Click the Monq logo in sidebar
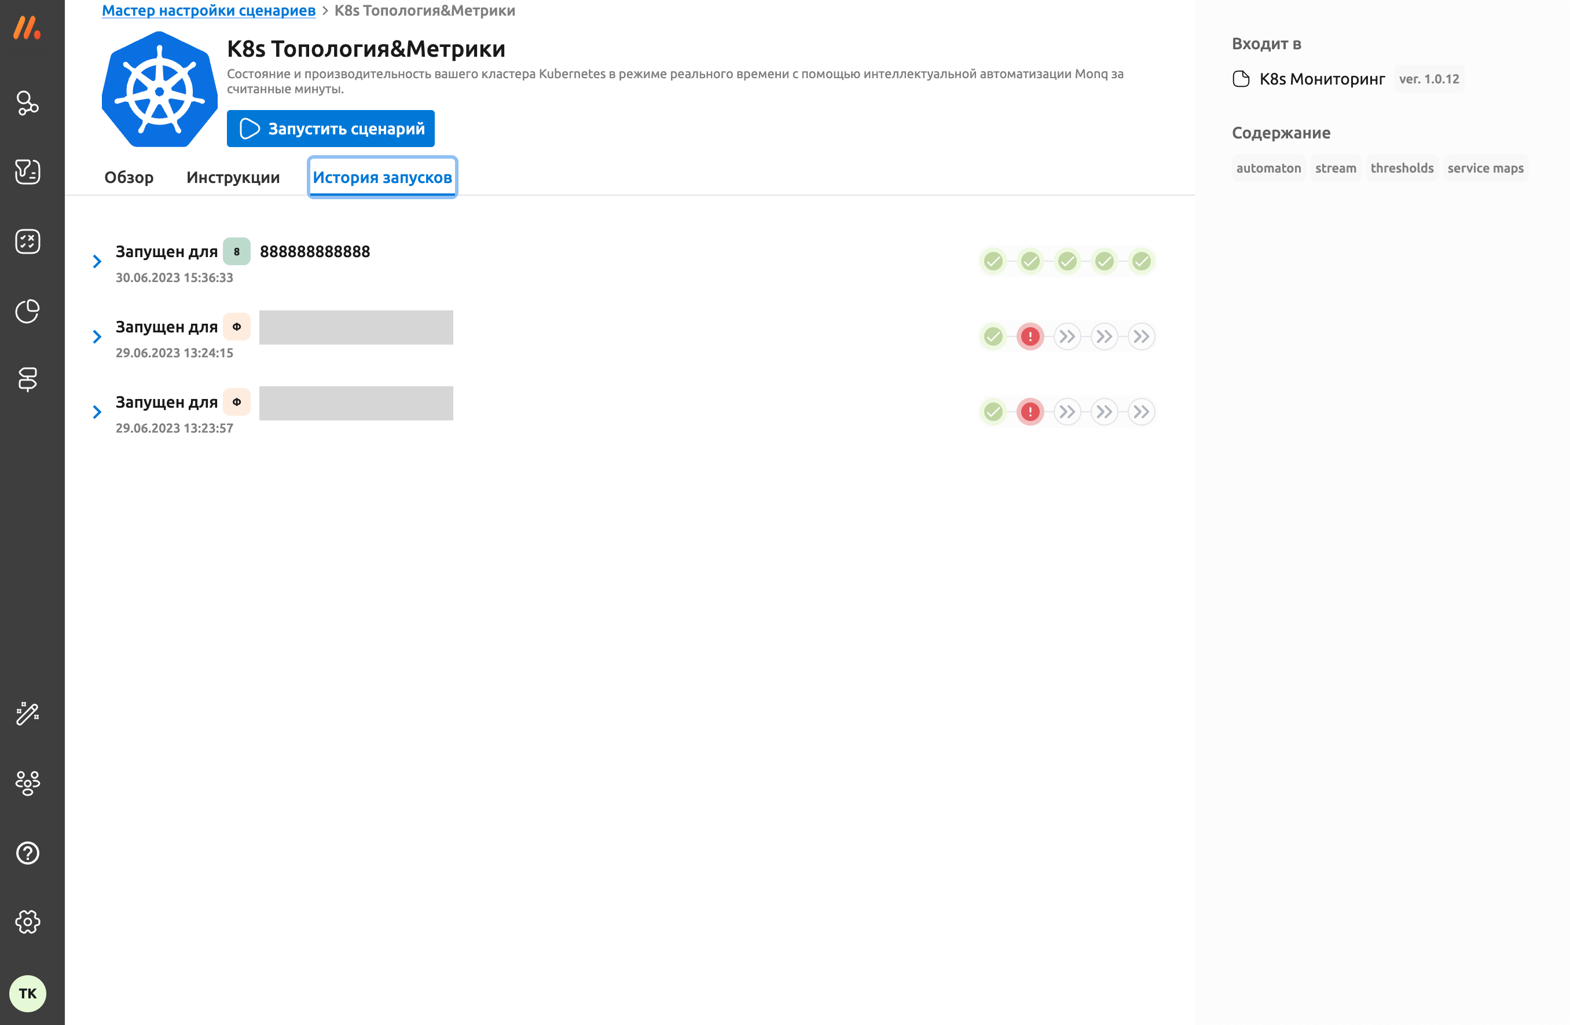Image resolution: width=1570 pixels, height=1025 pixels. (27, 28)
